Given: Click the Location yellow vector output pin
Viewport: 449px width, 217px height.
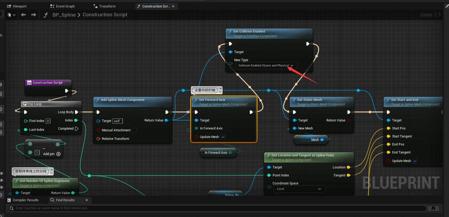Looking at the screenshot, I should click(x=348, y=167).
